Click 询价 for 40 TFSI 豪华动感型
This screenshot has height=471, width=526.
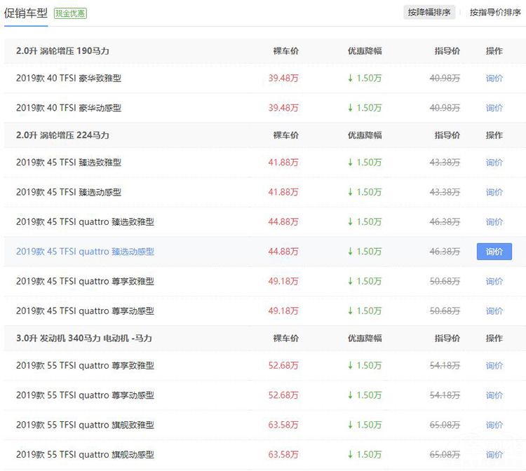point(494,108)
